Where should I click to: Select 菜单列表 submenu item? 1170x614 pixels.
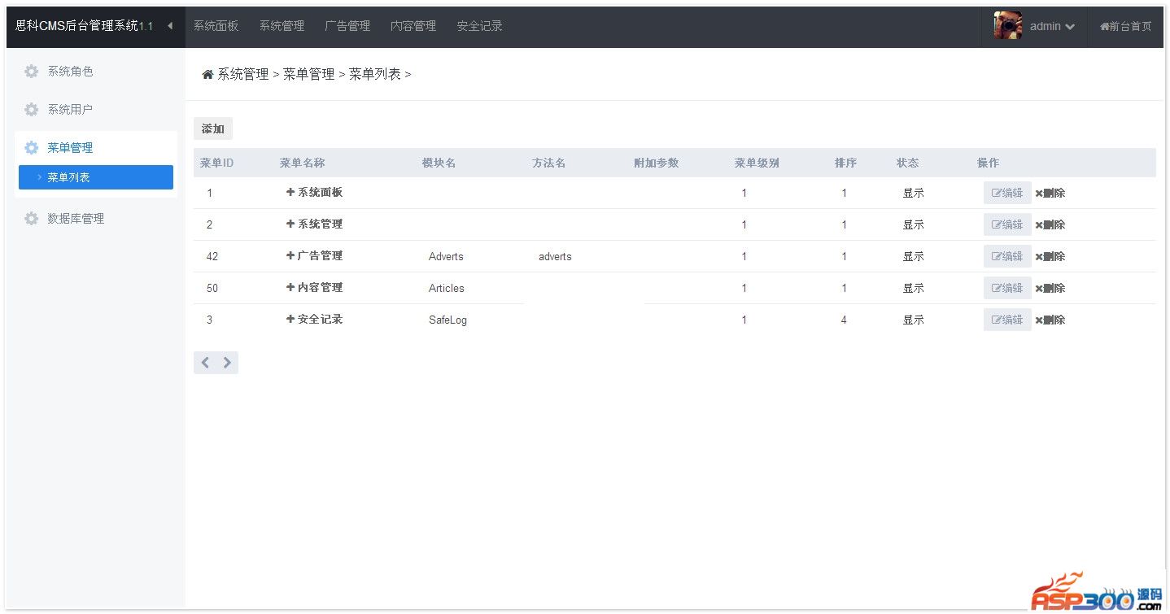pyautogui.click(x=96, y=177)
